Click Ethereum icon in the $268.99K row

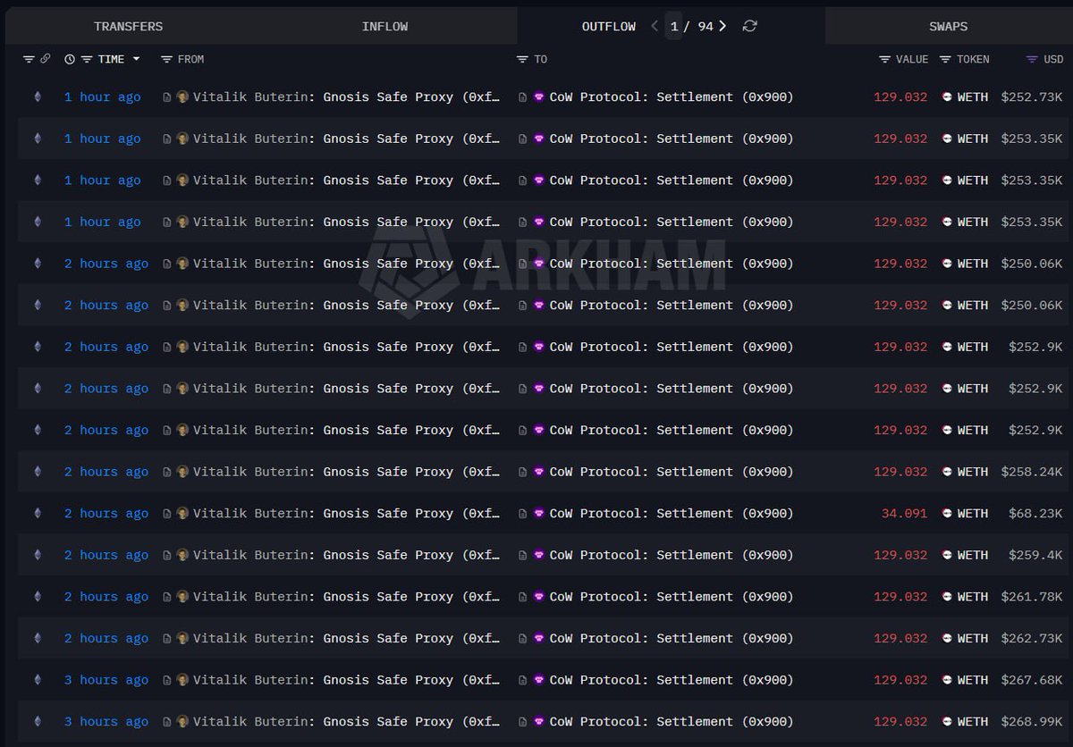tap(38, 722)
